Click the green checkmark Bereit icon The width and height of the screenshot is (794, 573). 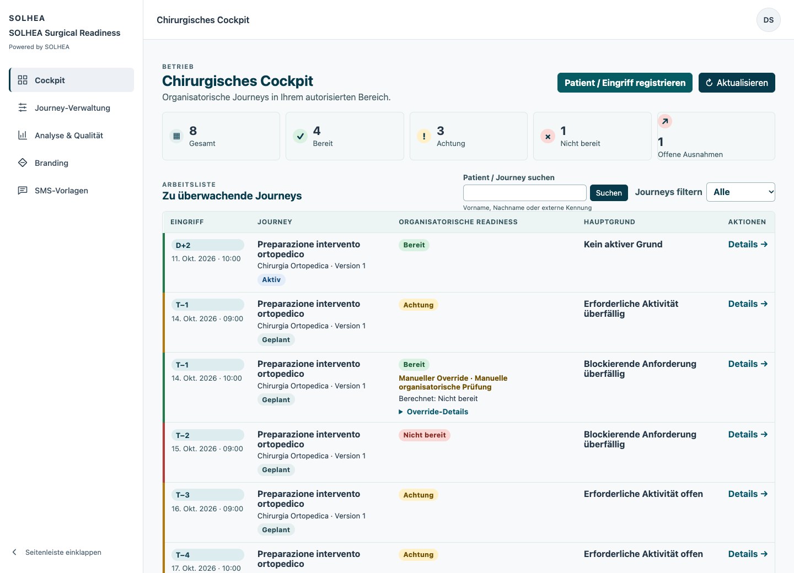pos(300,136)
